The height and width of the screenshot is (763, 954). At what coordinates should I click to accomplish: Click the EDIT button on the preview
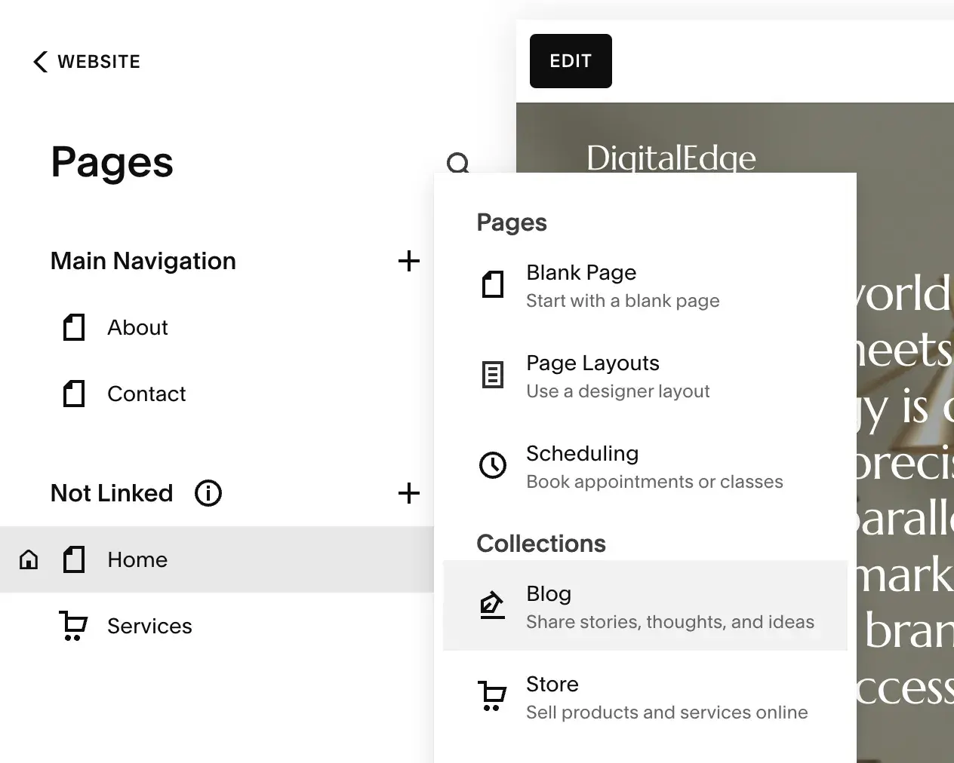pyautogui.click(x=571, y=61)
